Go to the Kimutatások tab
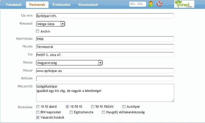 click(88, 5)
